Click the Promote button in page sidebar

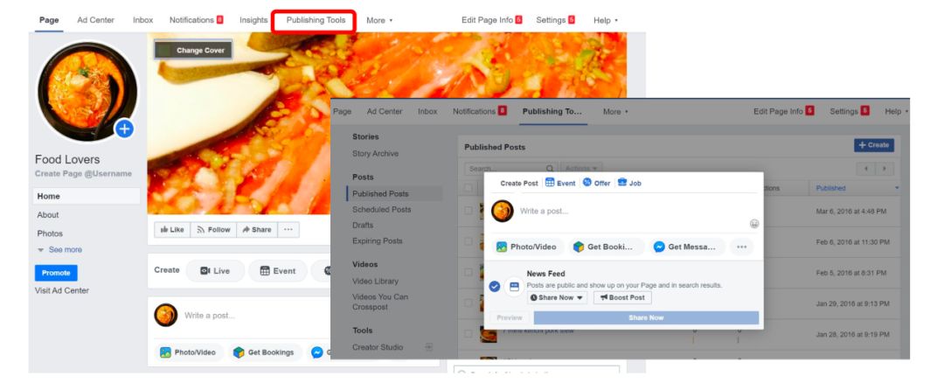coord(56,273)
